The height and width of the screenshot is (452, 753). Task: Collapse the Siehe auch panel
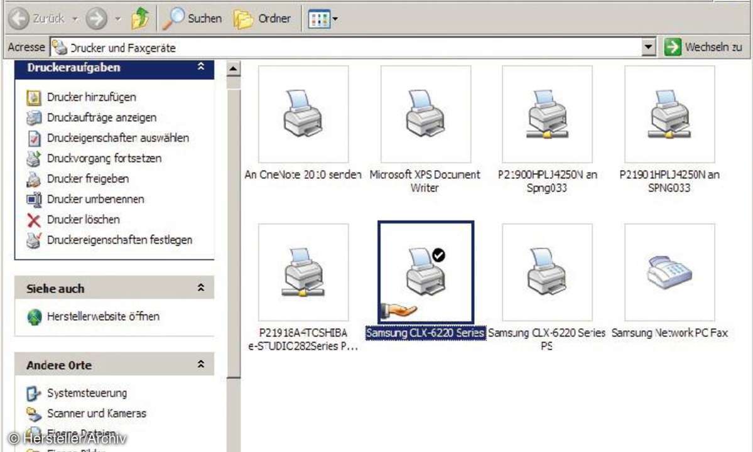pos(201,288)
